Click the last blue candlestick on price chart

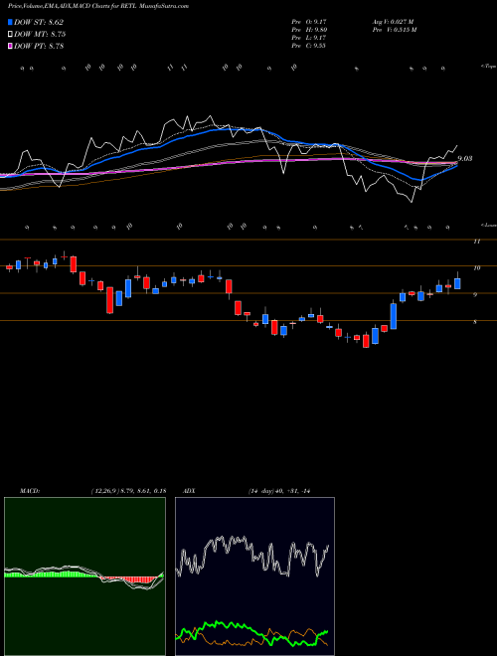click(457, 282)
